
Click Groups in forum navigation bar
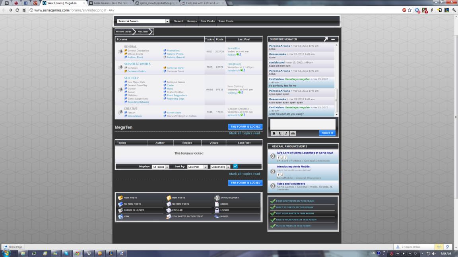coord(192,21)
